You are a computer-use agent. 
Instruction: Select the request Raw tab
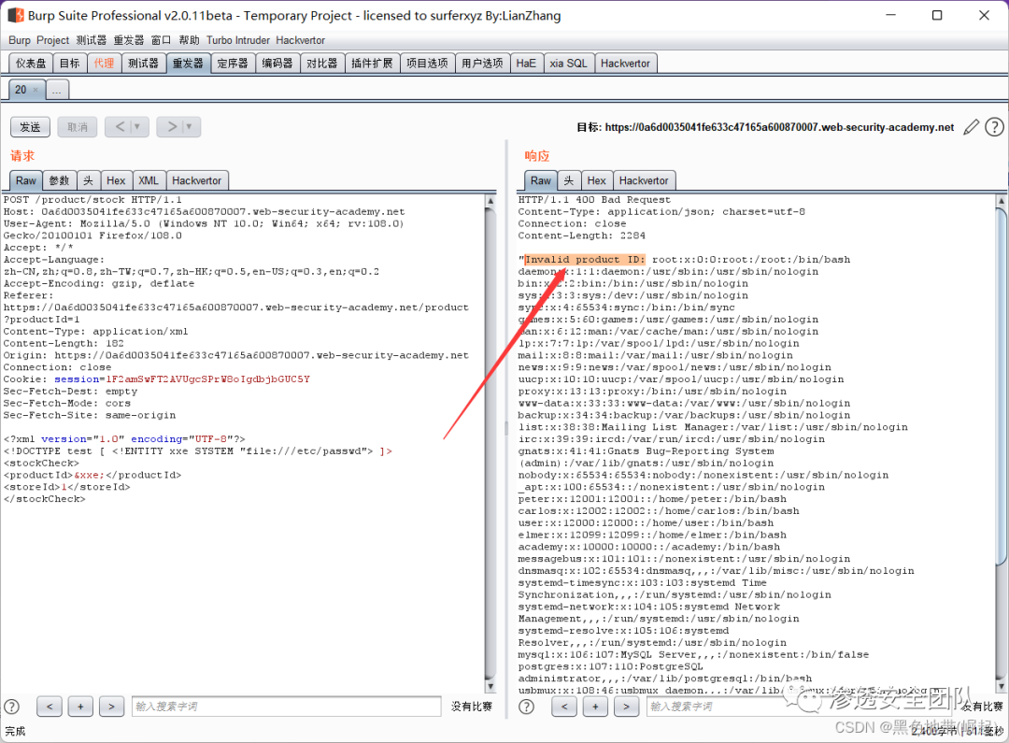pos(26,180)
